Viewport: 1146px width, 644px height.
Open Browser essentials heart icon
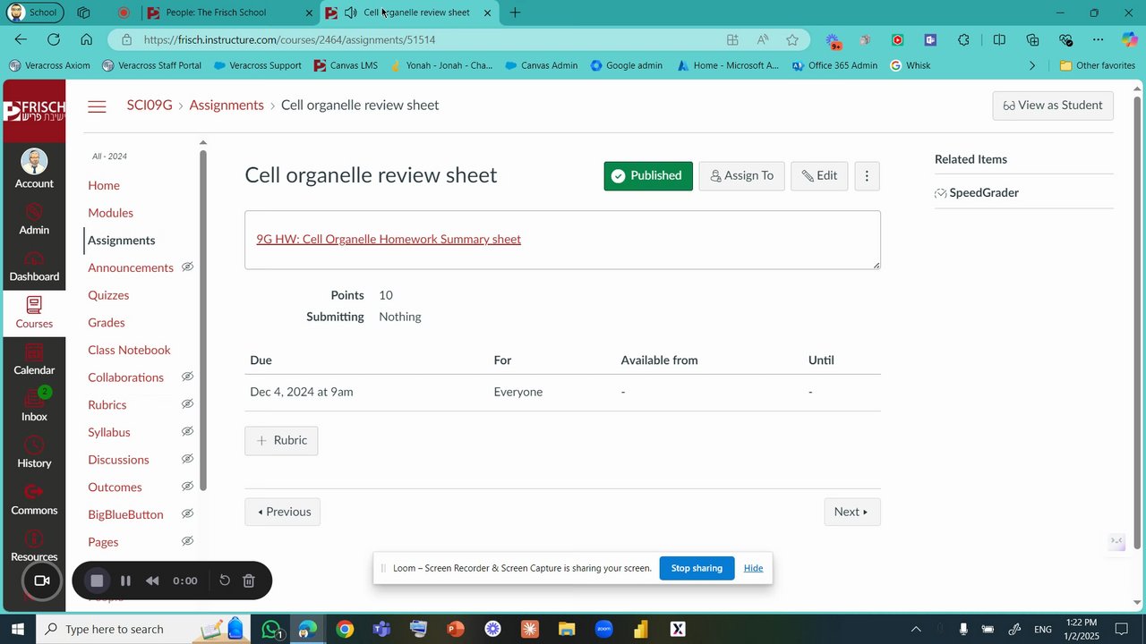pos(1065,39)
